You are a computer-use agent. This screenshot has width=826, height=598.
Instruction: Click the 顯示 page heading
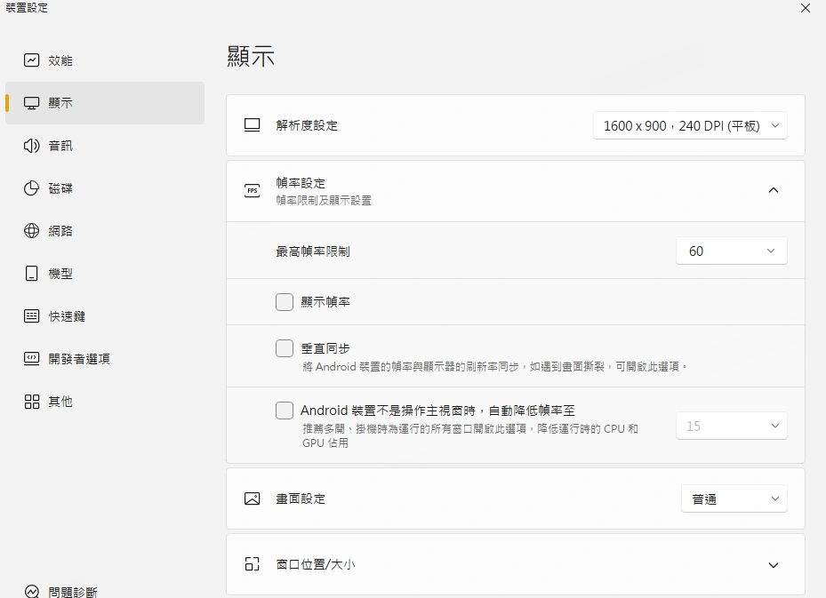(251, 56)
